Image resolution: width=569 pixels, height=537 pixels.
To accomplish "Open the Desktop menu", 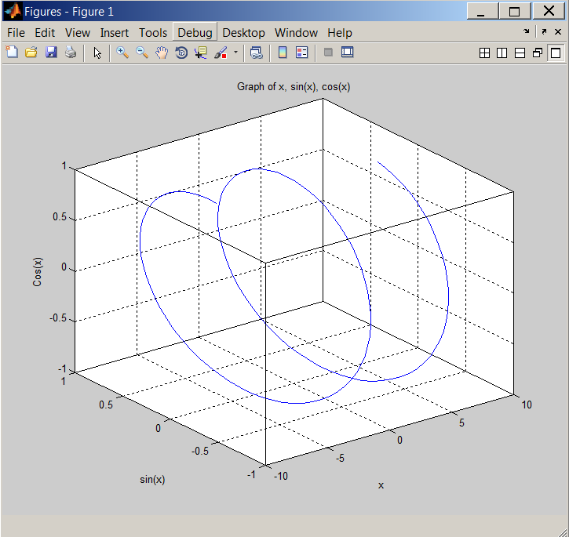I will 243,33.
